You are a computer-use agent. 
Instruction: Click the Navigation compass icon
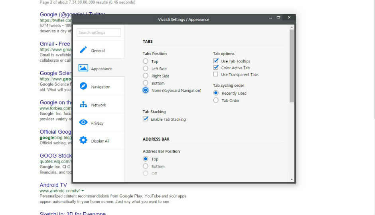83,86
